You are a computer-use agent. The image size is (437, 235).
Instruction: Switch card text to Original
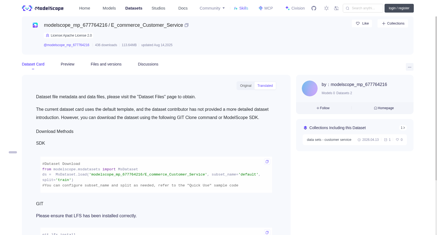pos(246,86)
